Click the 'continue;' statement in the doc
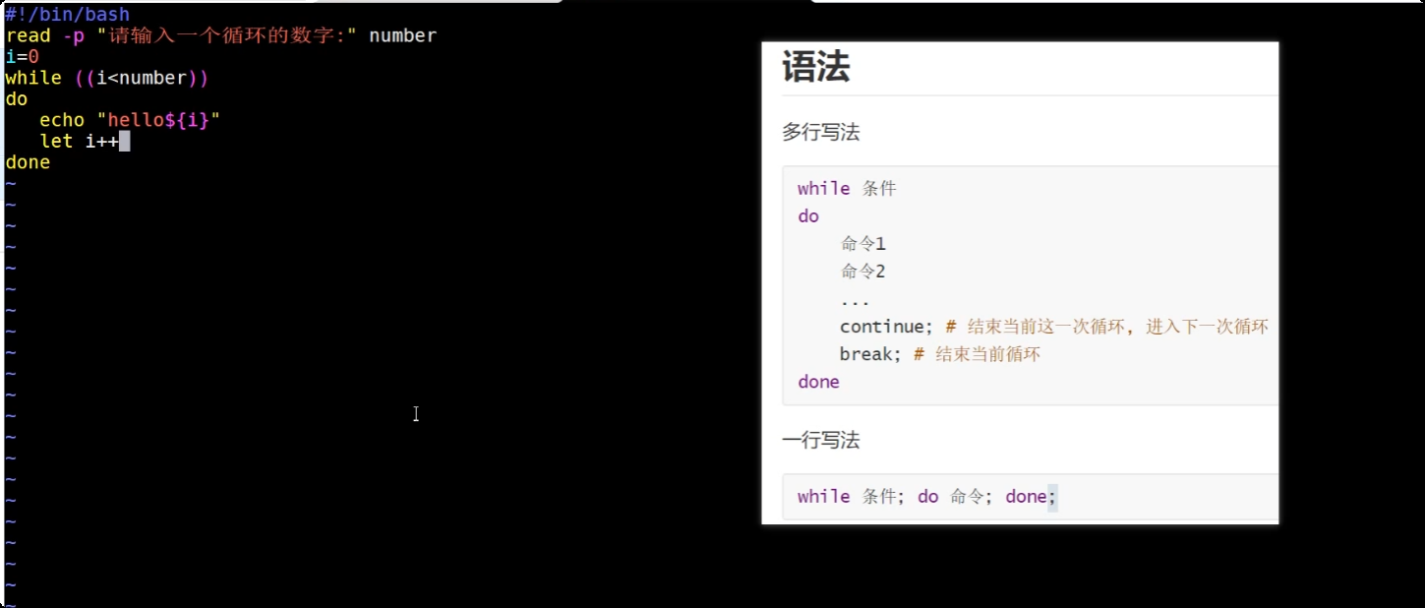This screenshot has height=608, width=1425. pyautogui.click(x=886, y=327)
